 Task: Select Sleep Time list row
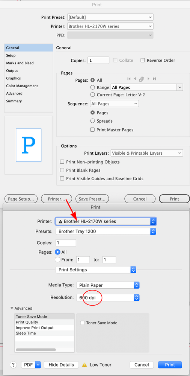(45, 333)
